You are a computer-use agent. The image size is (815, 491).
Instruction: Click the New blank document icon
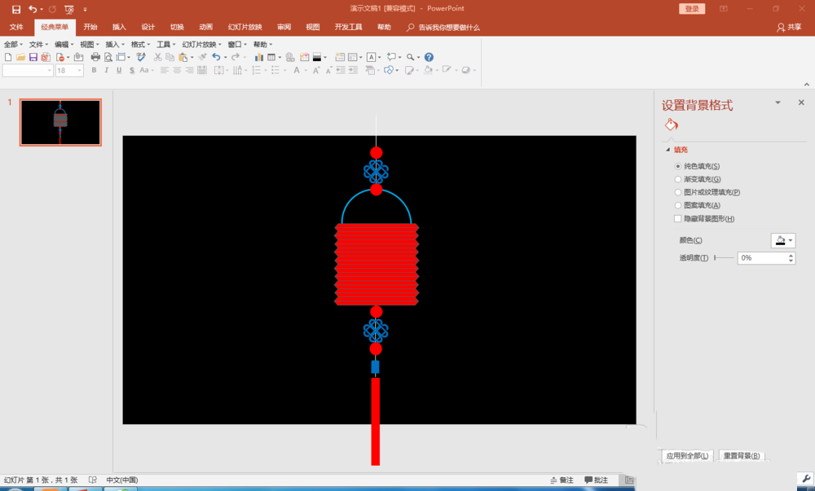tap(8, 57)
